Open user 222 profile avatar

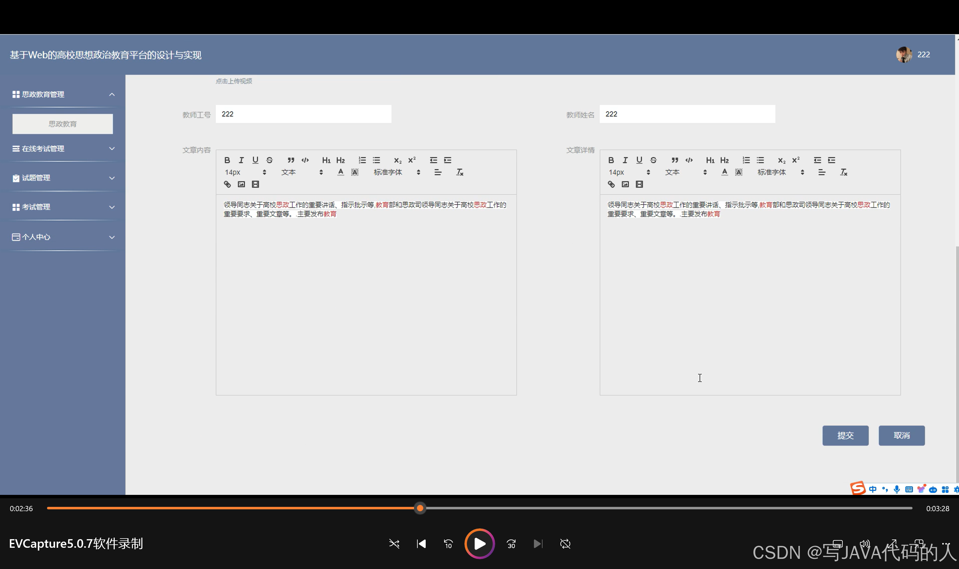tap(904, 55)
